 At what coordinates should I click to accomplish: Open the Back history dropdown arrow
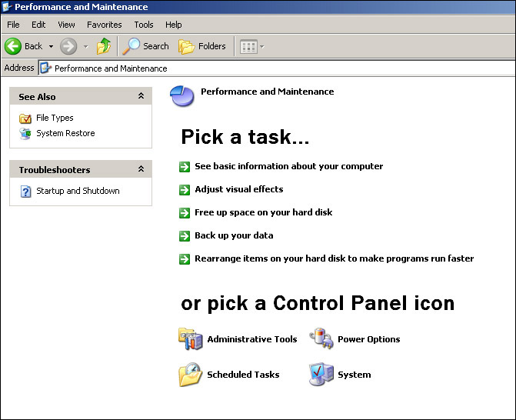52,46
